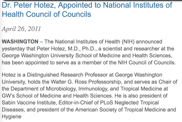Viewport: 182px width, 122px height.
Task: Click the word 'yesterday' in the first paragraph
Action: (13, 49)
